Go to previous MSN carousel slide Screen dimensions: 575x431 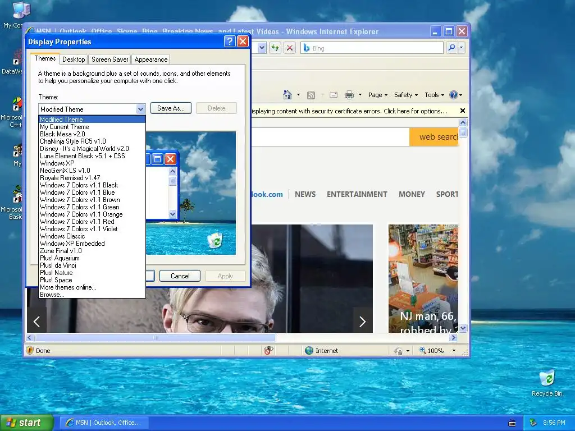pos(36,322)
